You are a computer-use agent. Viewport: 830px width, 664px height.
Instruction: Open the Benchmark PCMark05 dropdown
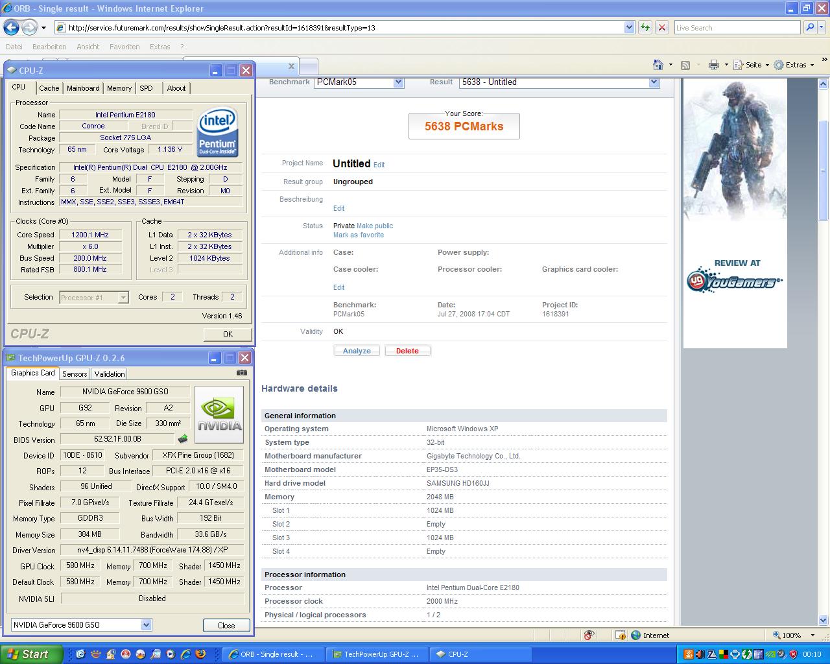tap(399, 82)
